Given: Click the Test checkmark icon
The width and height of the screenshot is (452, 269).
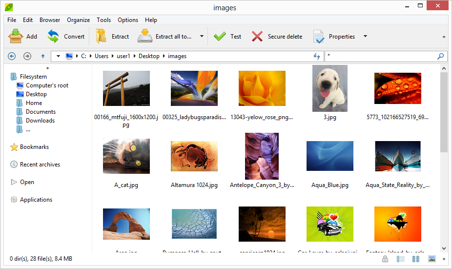Looking at the screenshot, I should tap(220, 36).
